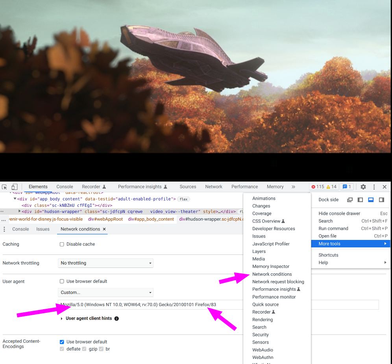Toggle the br encoding checkbox
This screenshot has height=364, width=392.
pos(101,349)
